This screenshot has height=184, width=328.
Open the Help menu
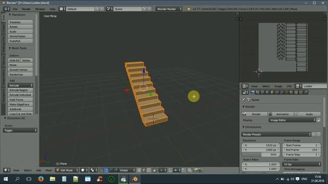[x=52, y=9]
